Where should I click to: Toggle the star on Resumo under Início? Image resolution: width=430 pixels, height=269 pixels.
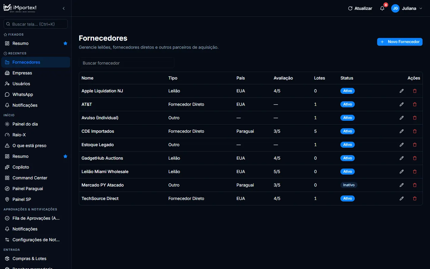65,156
